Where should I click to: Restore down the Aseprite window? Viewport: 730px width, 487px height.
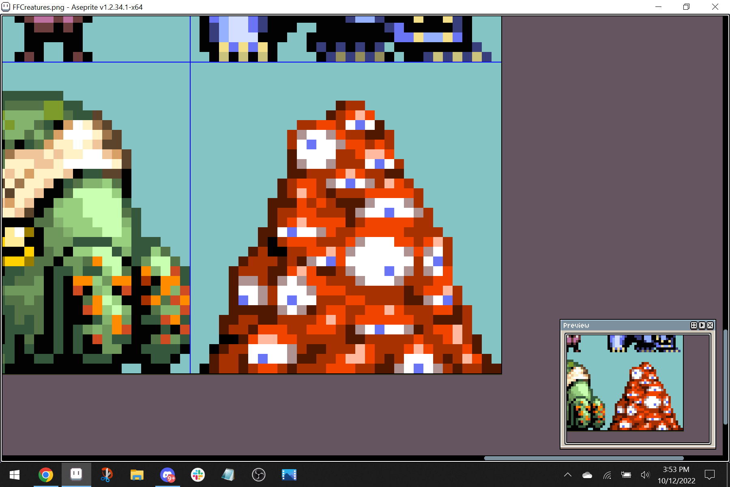coord(686,7)
